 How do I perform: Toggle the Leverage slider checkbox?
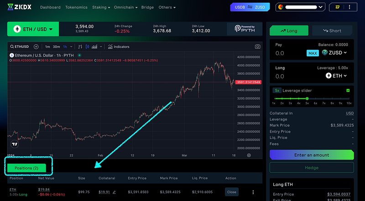coord(348,90)
